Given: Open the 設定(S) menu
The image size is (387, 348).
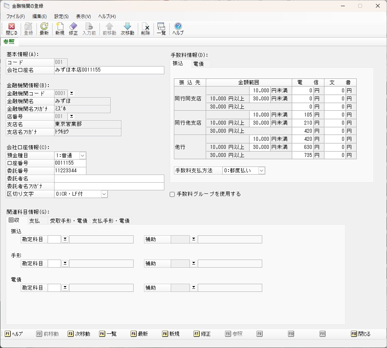Looking at the screenshot, I should pos(61,17).
